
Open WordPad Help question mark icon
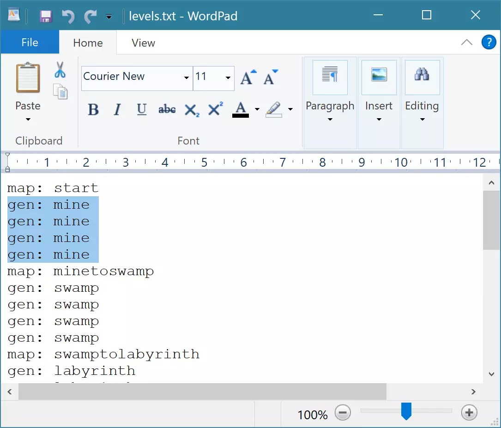point(489,42)
